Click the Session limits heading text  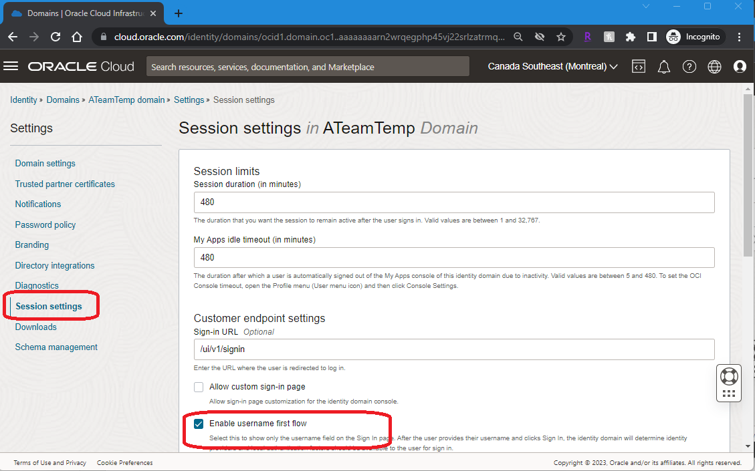pos(226,171)
